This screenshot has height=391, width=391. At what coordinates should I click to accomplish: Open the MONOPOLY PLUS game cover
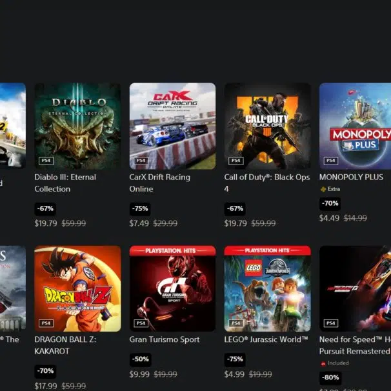[355, 126]
